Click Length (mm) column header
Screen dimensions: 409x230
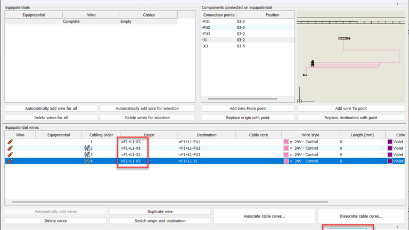pyautogui.click(x=362, y=135)
